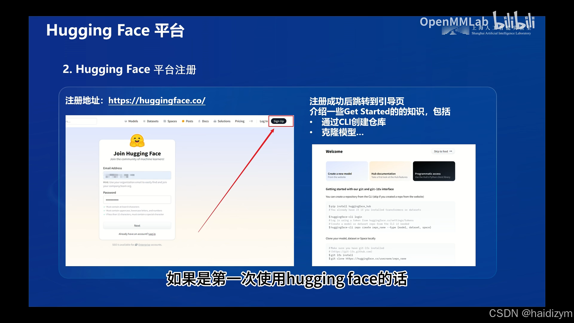
Task: Select the Spaces grid icon
Action: click(x=164, y=121)
